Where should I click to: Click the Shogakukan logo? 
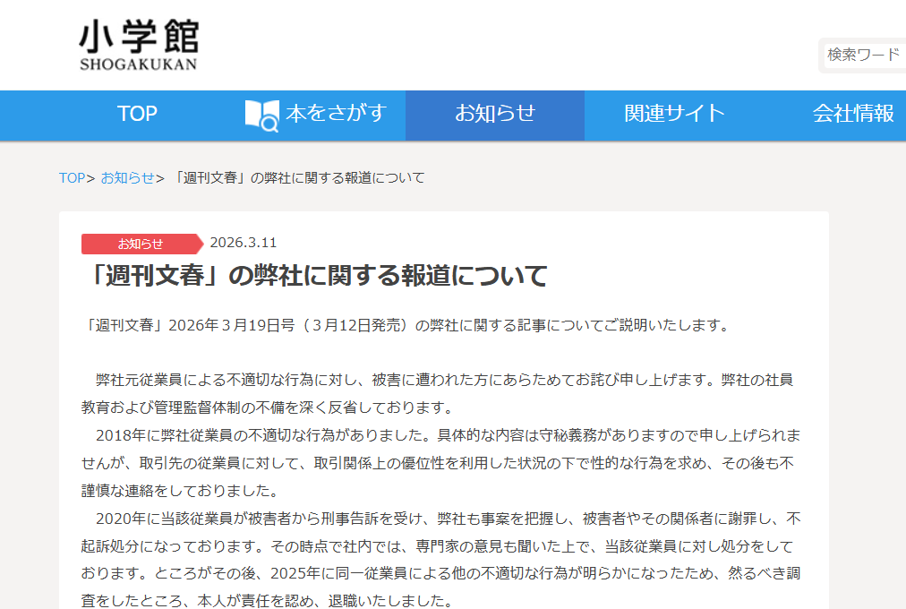click(139, 45)
